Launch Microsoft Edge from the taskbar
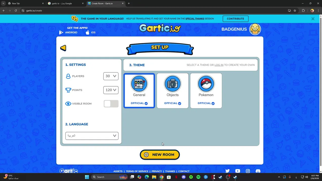Image resolution: width=322 pixels, height=181 pixels. [x=147, y=177]
